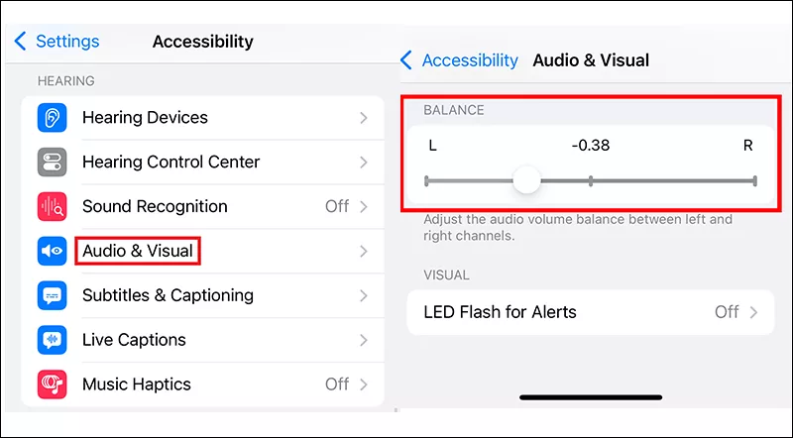Image resolution: width=793 pixels, height=438 pixels.
Task: Tap the Audio & Visual speaker icon
Action: click(52, 252)
